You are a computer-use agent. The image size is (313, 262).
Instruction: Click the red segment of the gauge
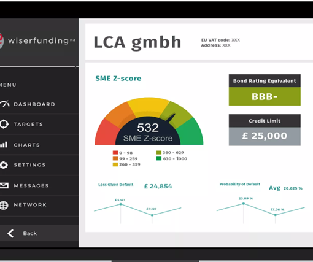[106, 133]
